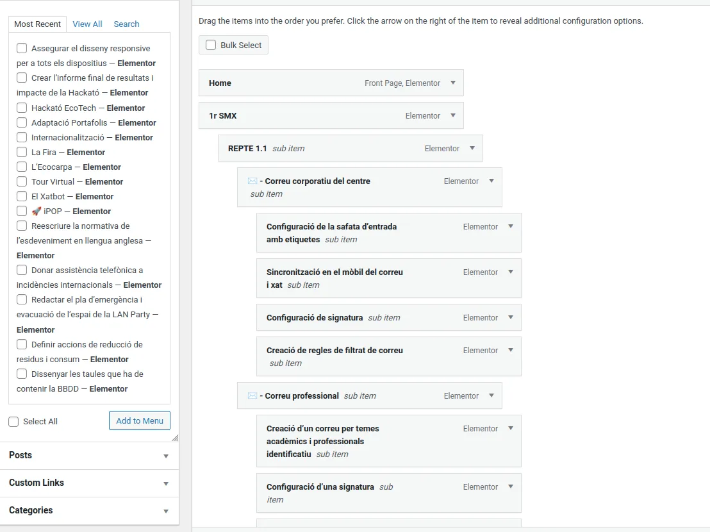Click the Add to Menu button
710x532 pixels.
click(140, 421)
